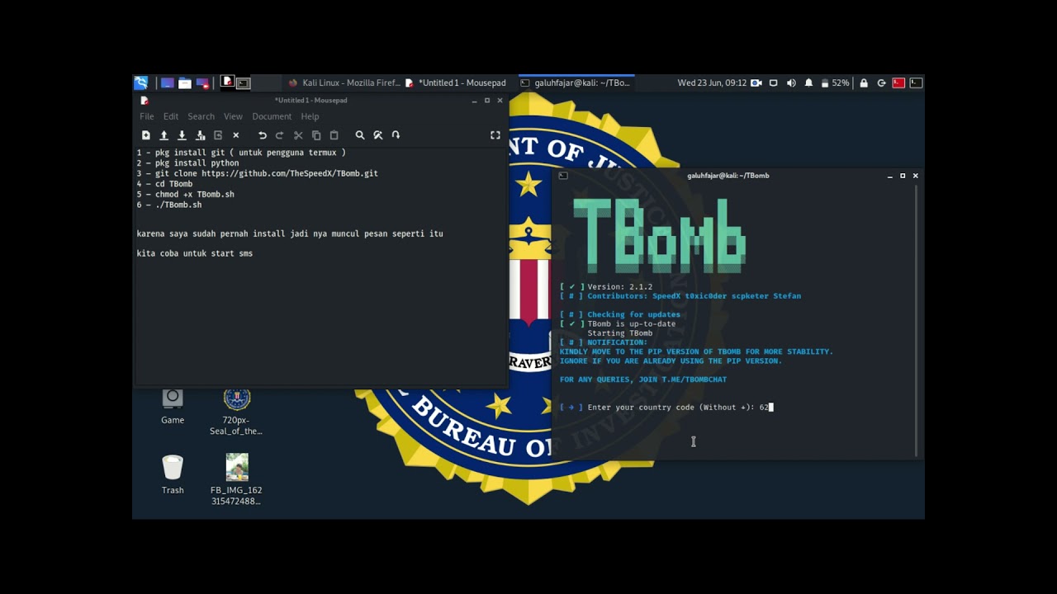Viewport: 1057px width, 594px height.
Task: Click the Mousepad window title bar icon
Action: [x=145, y=101]
